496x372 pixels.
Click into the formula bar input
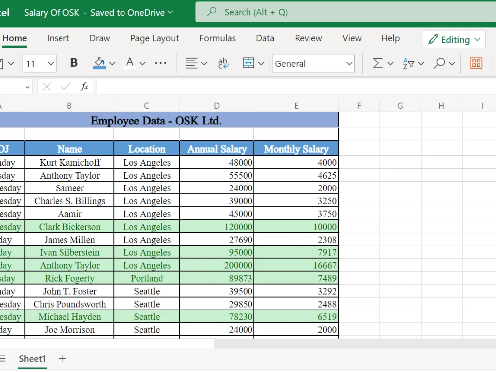296,86
